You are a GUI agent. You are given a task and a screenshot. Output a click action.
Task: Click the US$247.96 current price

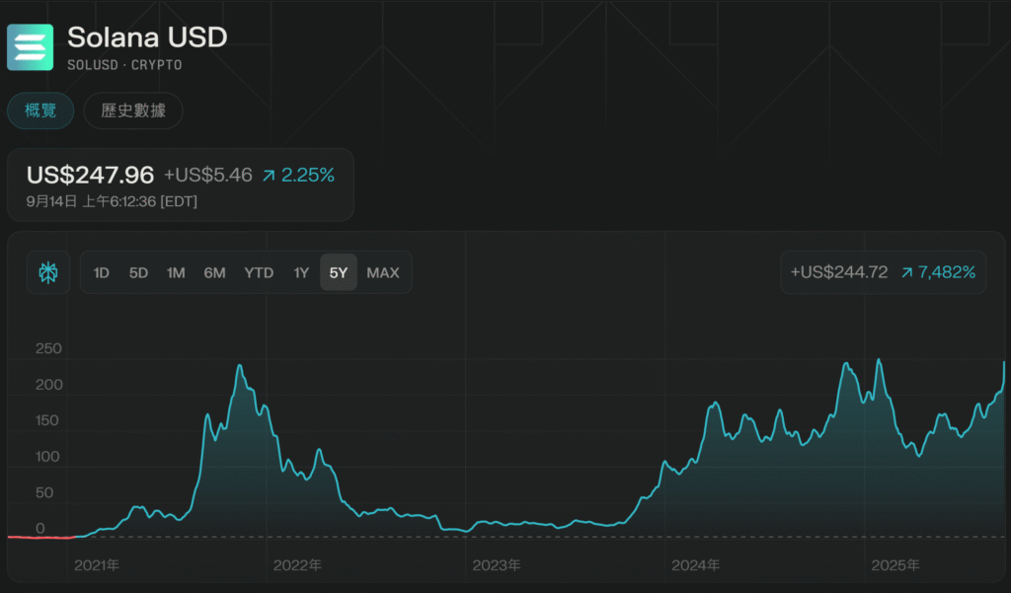90,175
